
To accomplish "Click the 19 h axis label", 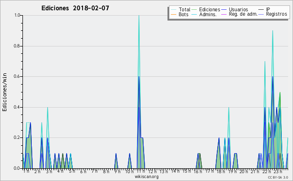I will tap(232, 171).
